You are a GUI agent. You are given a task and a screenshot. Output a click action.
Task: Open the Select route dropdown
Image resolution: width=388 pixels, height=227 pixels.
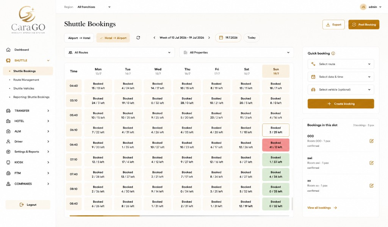coord(341,64)
